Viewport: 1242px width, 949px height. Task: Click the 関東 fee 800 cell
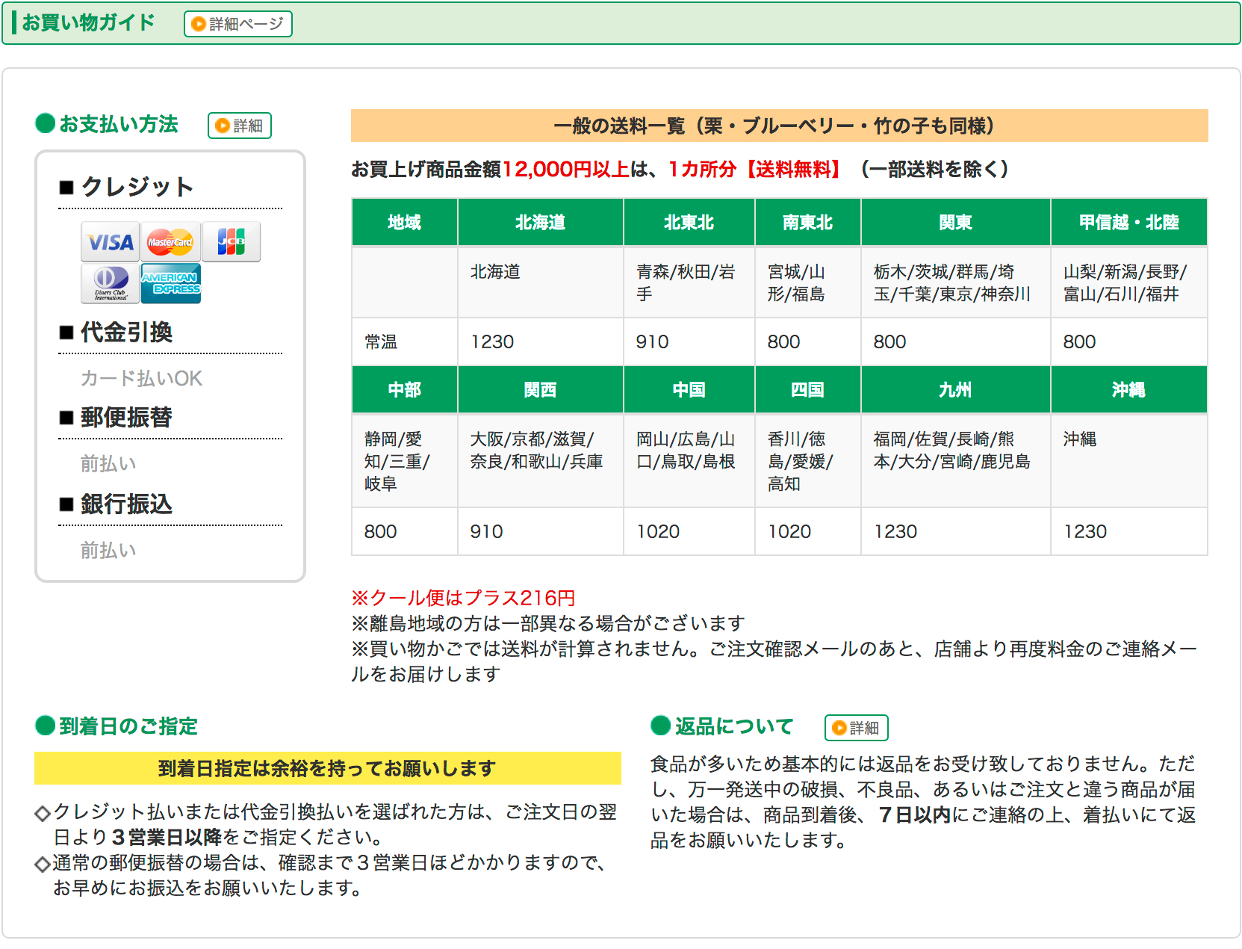(955, 341)
